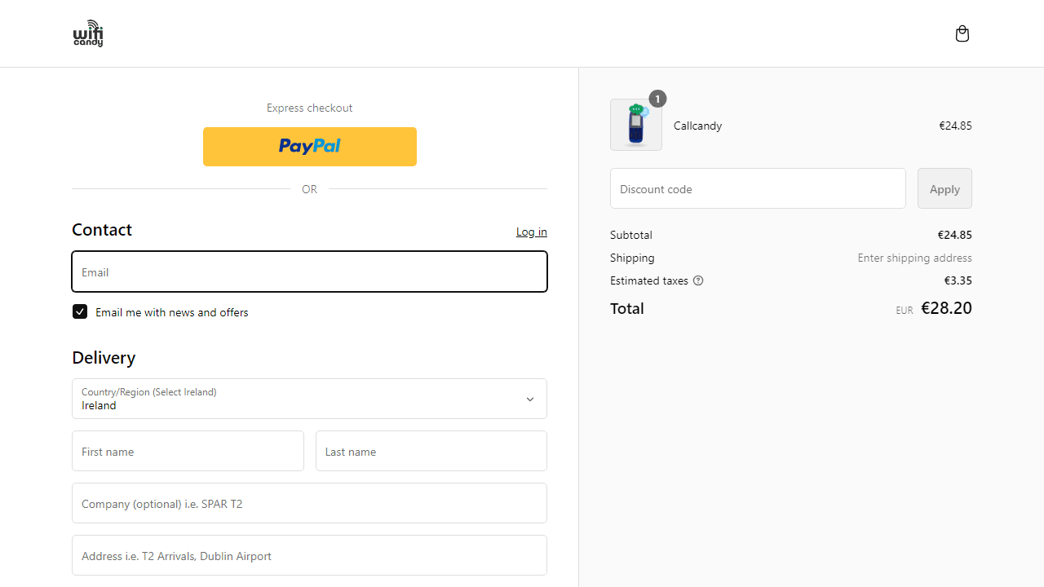Click the Log in link
The image size is (1044, 587).
pyautogui.click(x=532, y=232)
